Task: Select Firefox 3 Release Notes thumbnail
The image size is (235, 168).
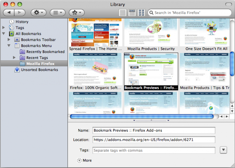Action: pos(95,103)
